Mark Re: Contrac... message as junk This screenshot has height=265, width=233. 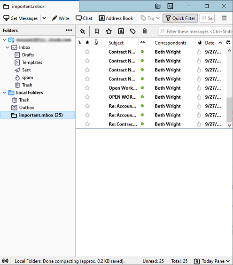[x=199, y=124]
